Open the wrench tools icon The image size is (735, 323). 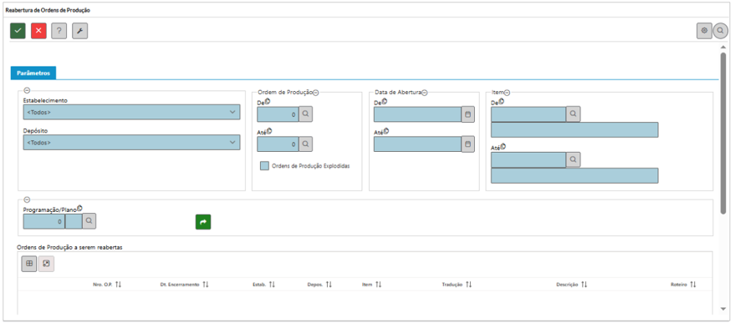[79, 31]
